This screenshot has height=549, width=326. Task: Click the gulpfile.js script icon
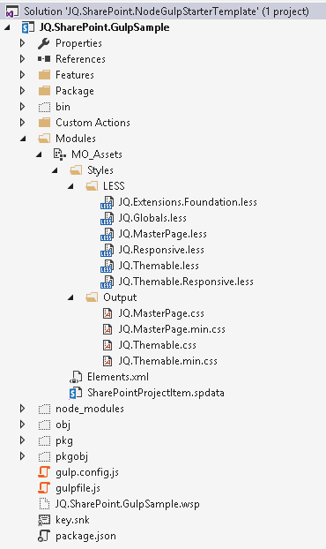(x=44, y=488)
